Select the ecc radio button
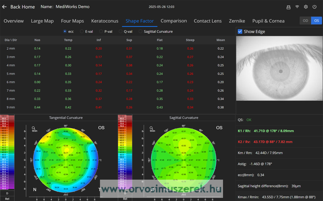323x201 pixels. pyautogui.click(x=65, y=31)
